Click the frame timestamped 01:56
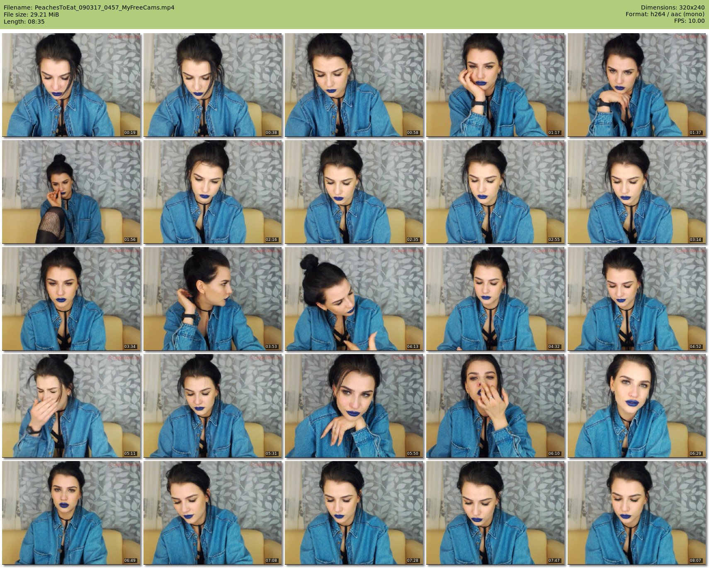This screenshot has height=568, width=709. pyautogui.click(x=71, y=192)
